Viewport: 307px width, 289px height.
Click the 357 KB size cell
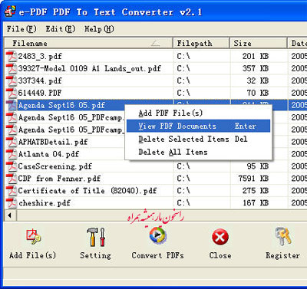click(256, 68)
